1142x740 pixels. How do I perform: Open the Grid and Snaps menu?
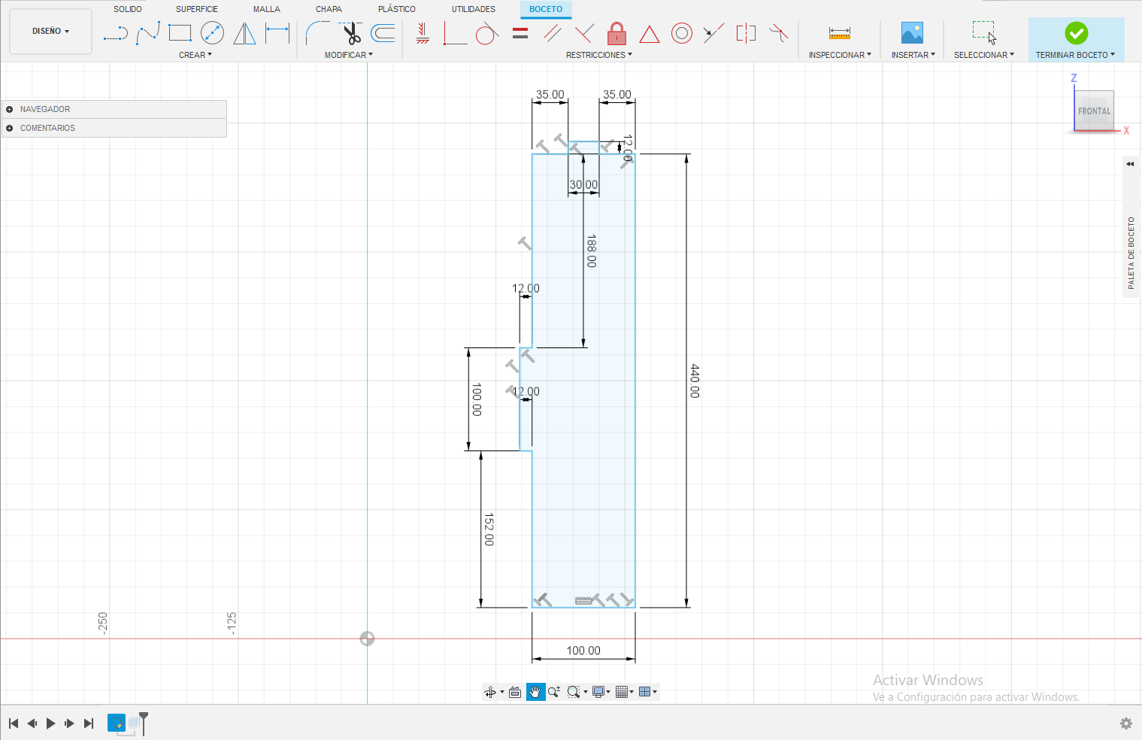point(622,692)
